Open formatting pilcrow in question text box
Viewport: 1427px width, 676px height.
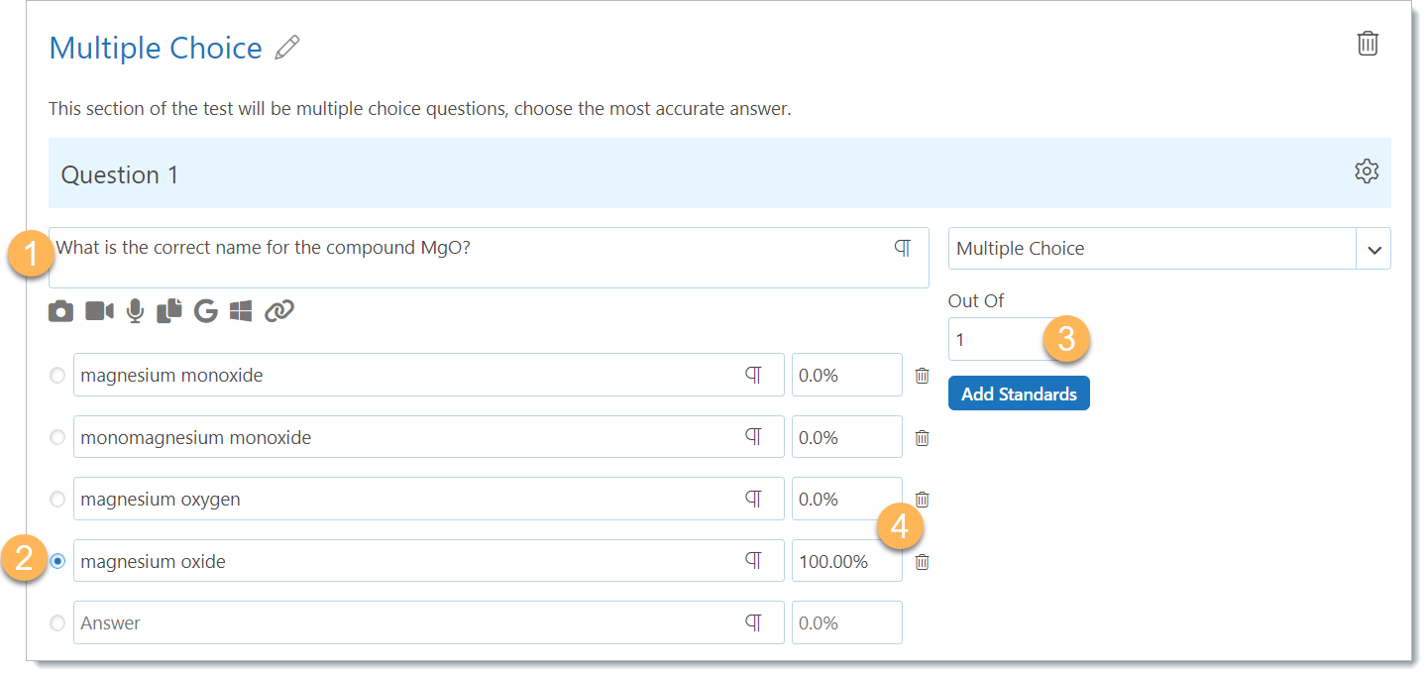coord(902,248)
